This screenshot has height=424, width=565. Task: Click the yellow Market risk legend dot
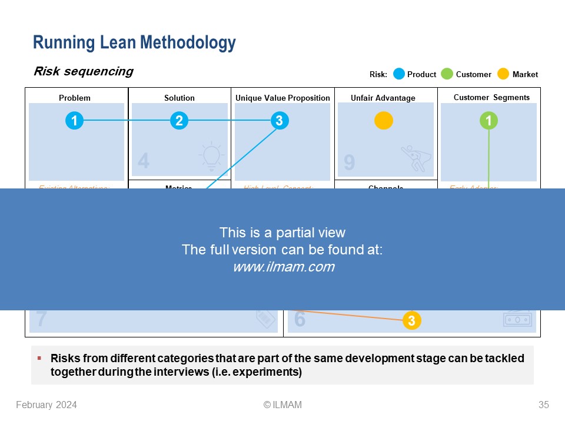[x=503, y=74]
